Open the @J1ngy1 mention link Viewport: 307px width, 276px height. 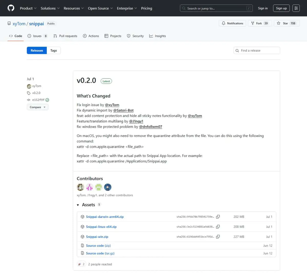pyautogui.click(x=136, y=121)
